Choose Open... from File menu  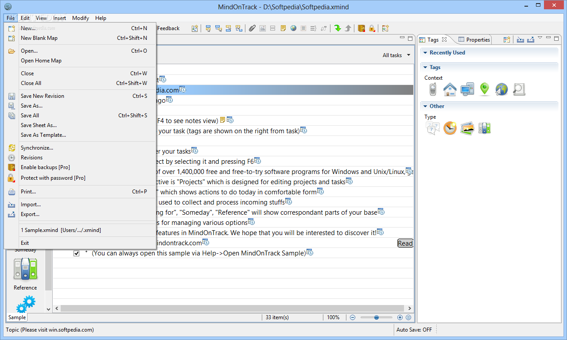80,51
